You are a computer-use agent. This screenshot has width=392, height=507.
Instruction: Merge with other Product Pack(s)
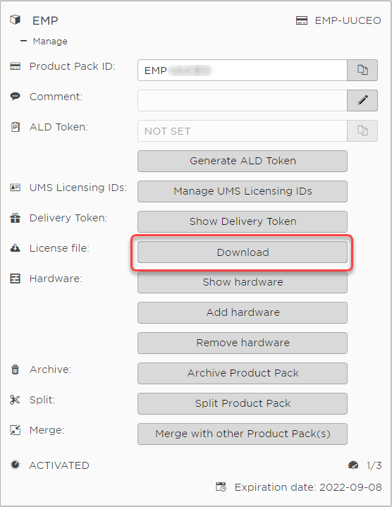click(243, 434)
